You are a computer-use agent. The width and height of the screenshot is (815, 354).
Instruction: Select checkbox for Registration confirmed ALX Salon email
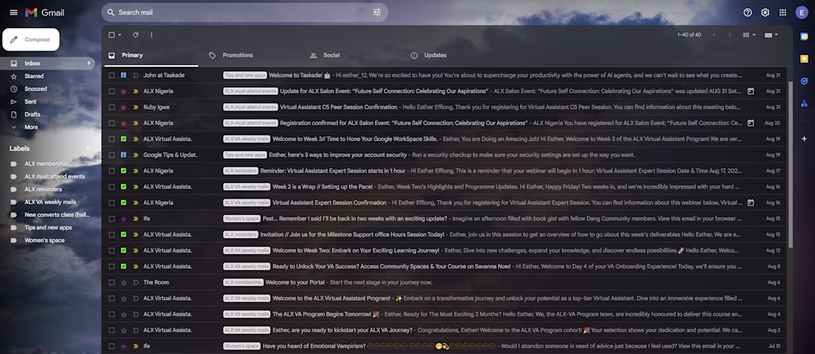tap(111, 123)
